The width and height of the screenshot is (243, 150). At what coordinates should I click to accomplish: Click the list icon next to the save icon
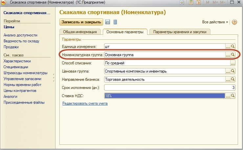(x=115, y=22)
